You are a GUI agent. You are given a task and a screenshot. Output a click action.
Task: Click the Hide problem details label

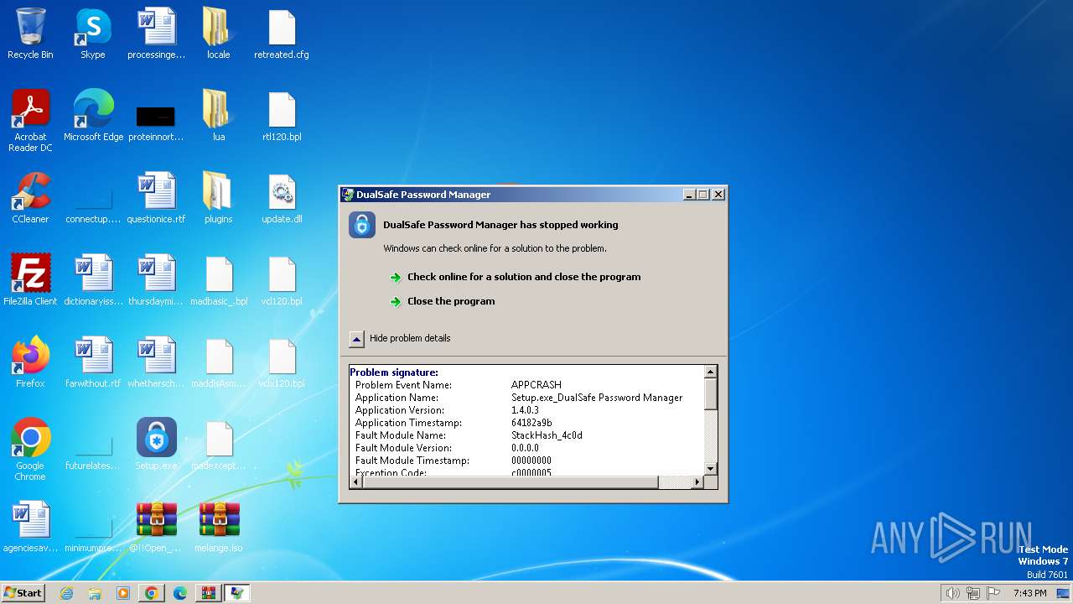coord(410,338)
